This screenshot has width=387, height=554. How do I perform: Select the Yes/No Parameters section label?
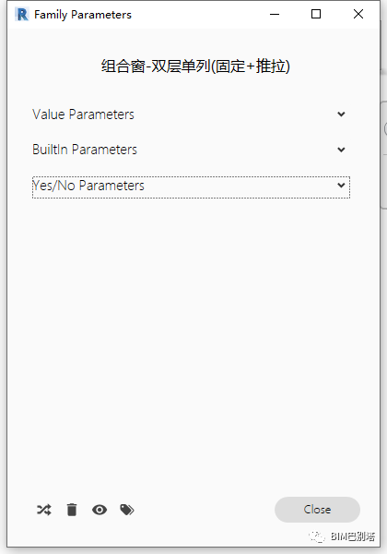(x=88, y=186)
